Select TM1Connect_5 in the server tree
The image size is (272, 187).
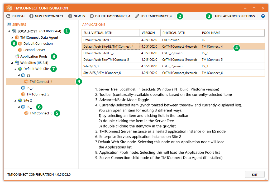(x=38, y=94)
